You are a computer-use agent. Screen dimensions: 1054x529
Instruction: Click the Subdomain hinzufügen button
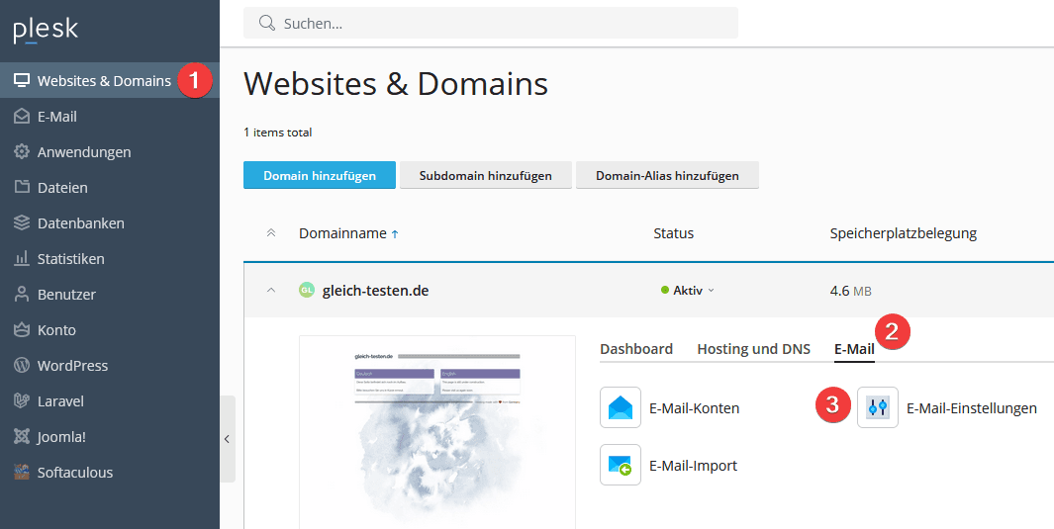486,175
